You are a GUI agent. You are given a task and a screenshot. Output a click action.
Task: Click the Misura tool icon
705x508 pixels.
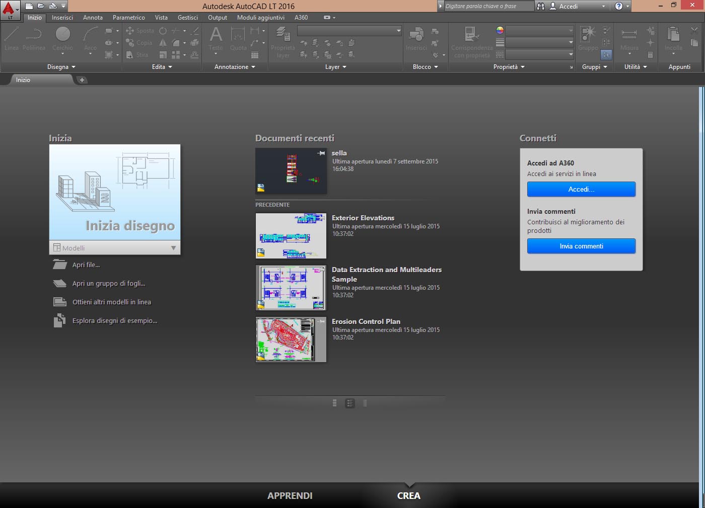[629, 40]
